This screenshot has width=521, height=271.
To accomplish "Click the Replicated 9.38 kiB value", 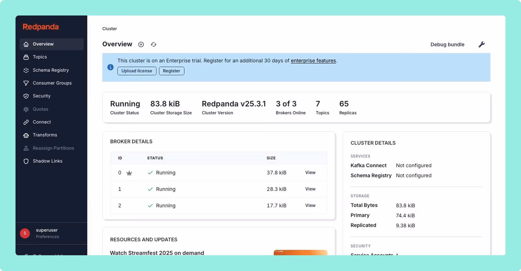I will pyautogui.click(x=405, y=226).
